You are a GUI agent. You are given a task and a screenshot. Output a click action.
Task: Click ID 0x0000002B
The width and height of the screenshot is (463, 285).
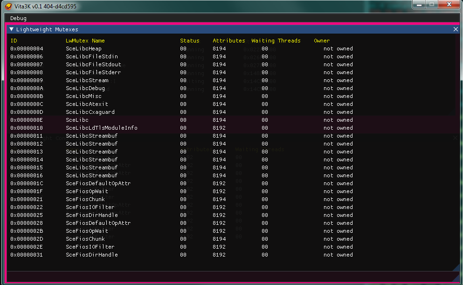[x=27, y=231]
